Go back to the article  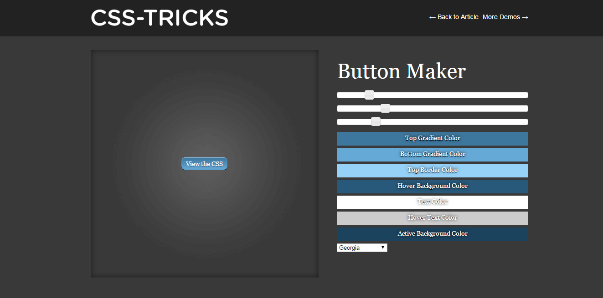click(454, 17)
